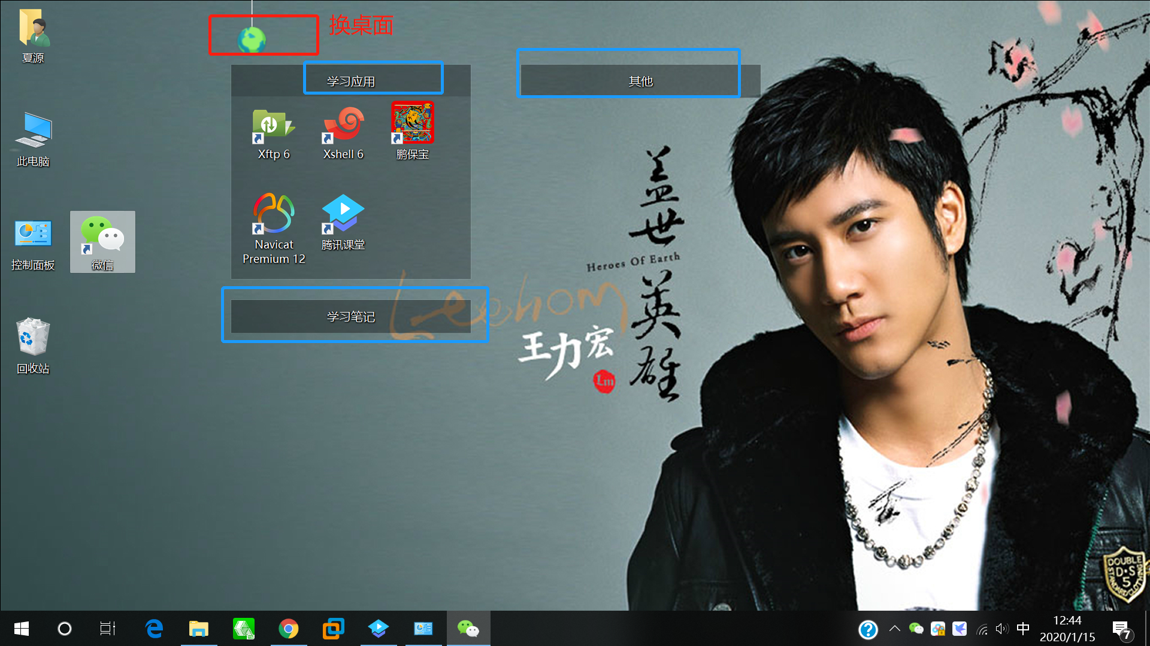Expand the 其他 fence group

tap(640, 81)
